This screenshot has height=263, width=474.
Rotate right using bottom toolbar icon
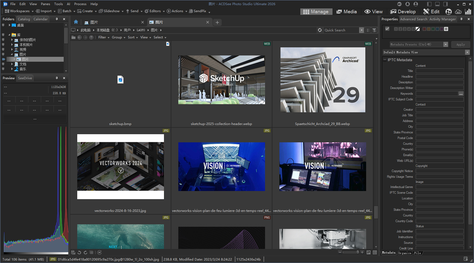pos(85,252)
